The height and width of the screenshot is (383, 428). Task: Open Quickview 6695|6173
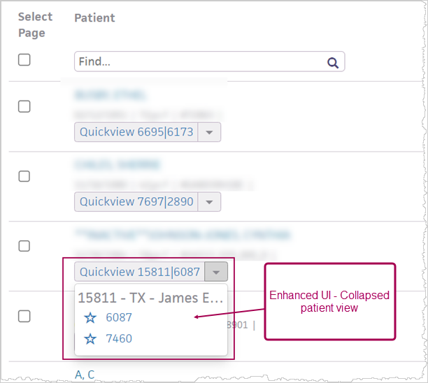pyautogui.click(x=136, y=132)
